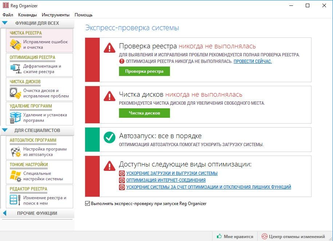This screenshot has height=241, width=333.
Task: Open ЧИСТКА ДИСКОВ heading in sidebar
Action: click(25, 82)
